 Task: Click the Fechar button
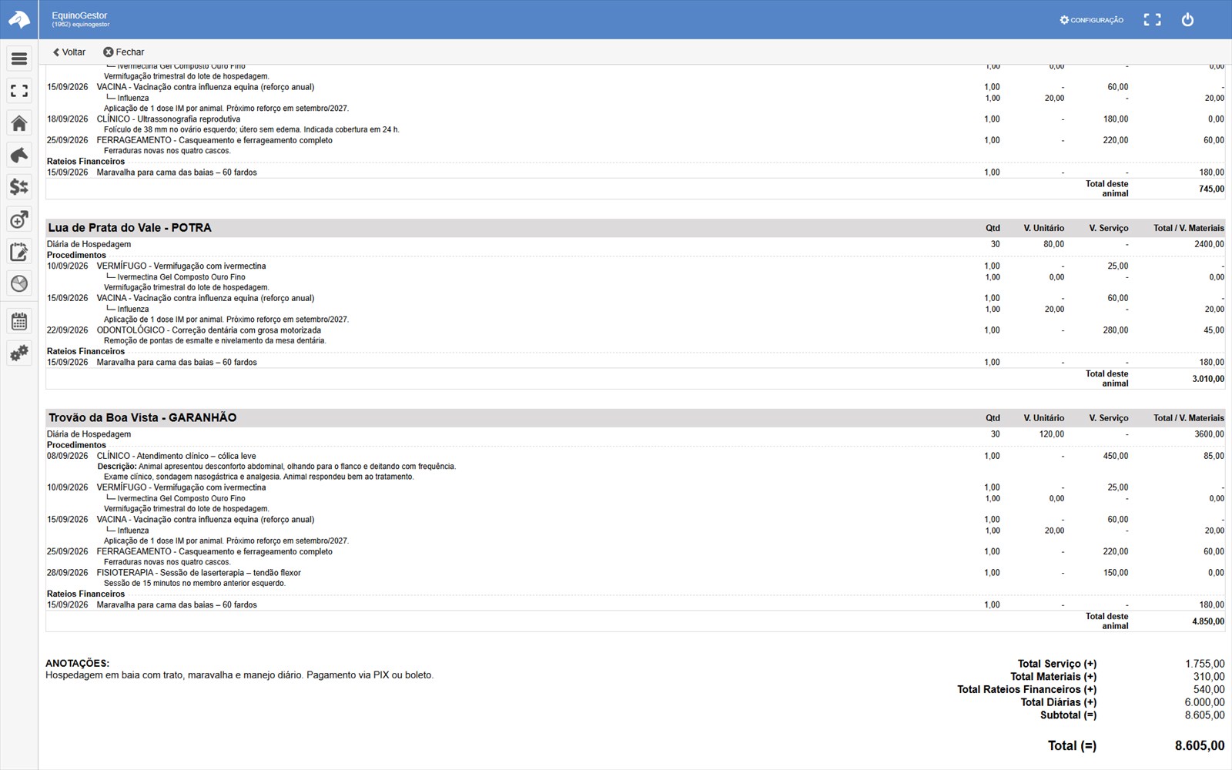tap(124, 52)
